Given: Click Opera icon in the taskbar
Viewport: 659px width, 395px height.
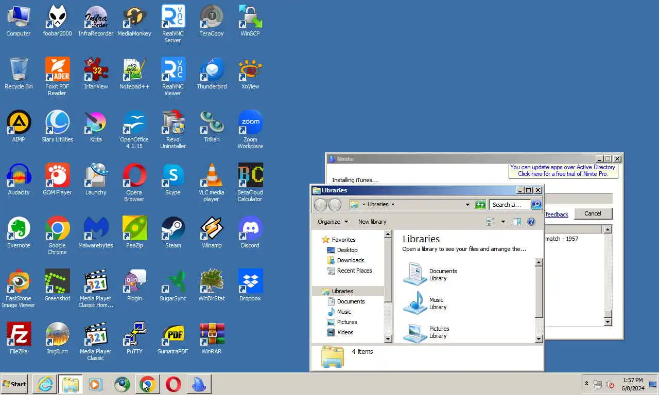Looking at the screenshot, I should pos(173,384).
